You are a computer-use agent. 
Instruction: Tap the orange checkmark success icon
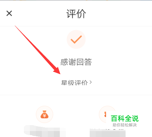[76, 40]
